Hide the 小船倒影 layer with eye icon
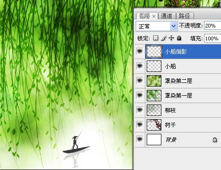Image resolution: width=221 pixels, height=170 pixels. point(139,51)
